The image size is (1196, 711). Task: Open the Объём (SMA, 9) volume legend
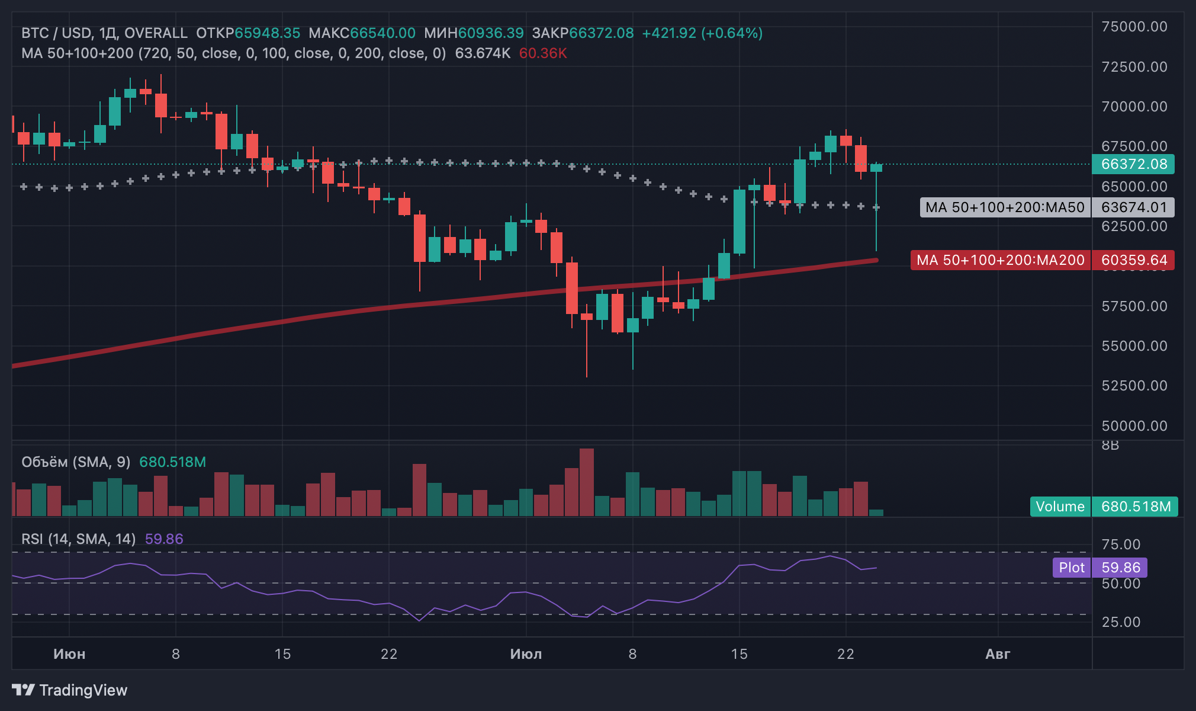pyautogui.click(x=76, y=462)
